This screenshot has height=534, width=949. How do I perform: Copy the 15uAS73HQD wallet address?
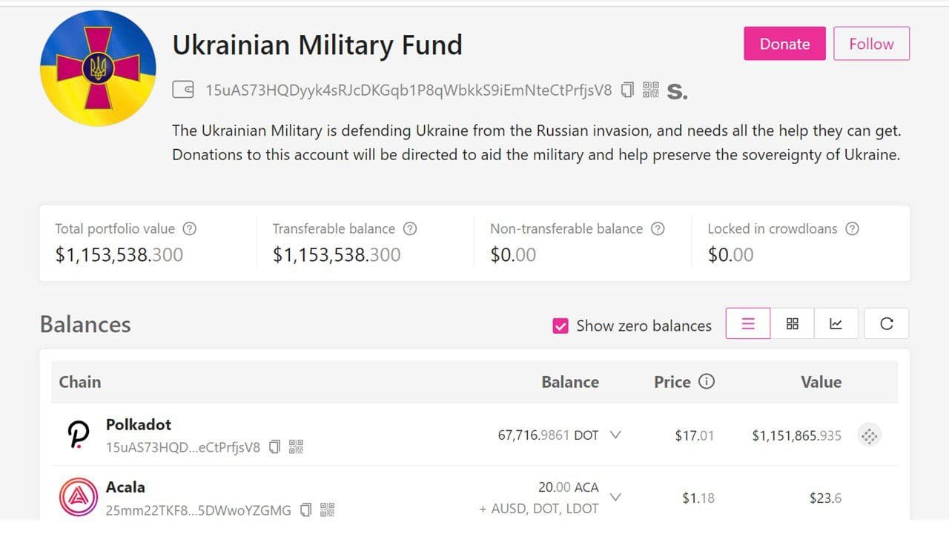(627, 90)
